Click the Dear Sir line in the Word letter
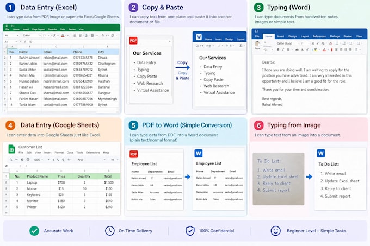 pyautogui.click(x=269, y=62)
